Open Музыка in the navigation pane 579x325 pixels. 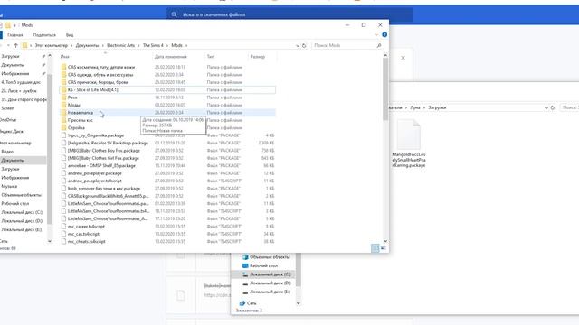click(9, 186)
